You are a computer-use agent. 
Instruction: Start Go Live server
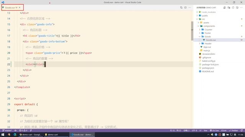click(214, 131)
